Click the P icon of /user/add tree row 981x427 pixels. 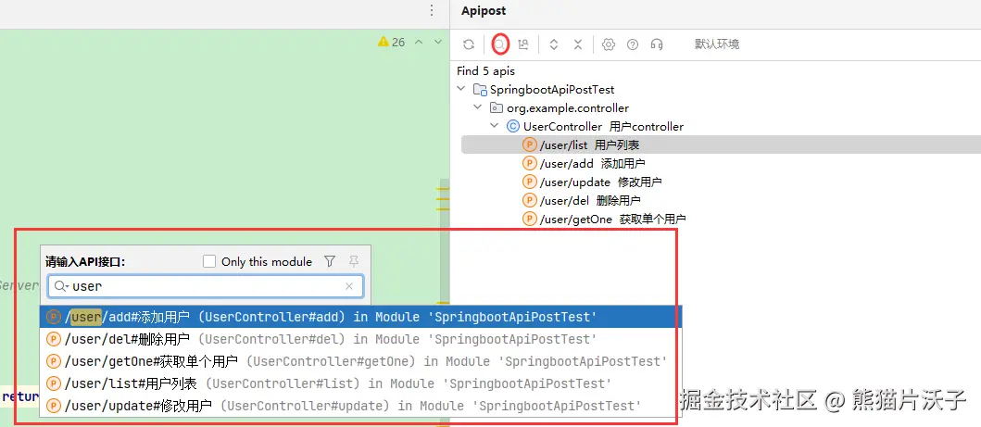coord(530,164)
